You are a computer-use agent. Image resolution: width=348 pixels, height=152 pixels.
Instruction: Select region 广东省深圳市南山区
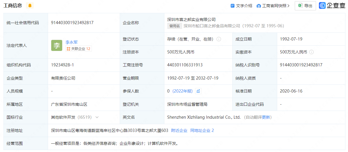69,104
